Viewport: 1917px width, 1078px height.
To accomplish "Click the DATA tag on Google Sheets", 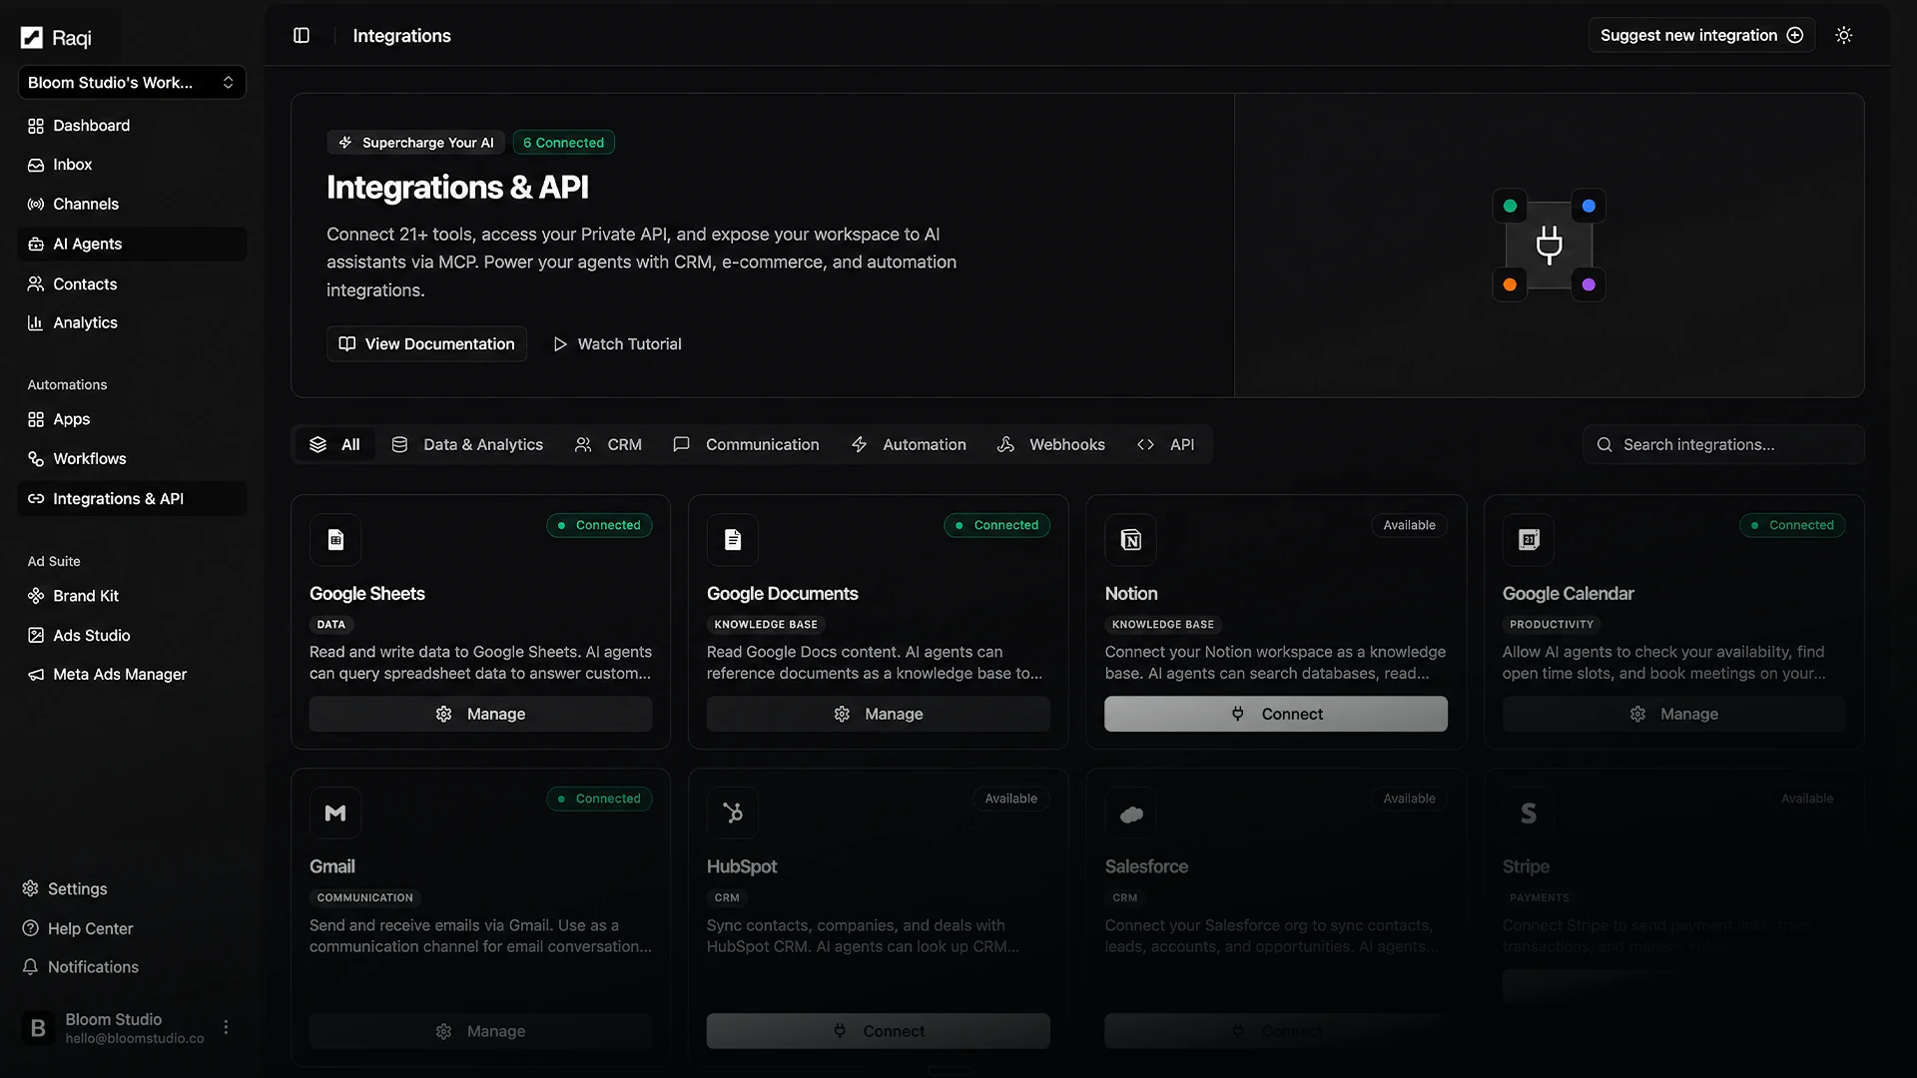I will [x=331, y=625].
